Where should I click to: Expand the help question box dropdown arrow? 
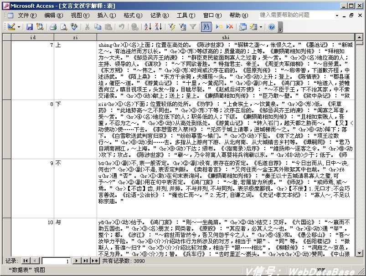coord(337,15)
